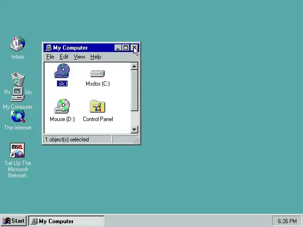Open the Help menu
Viewport: 303px width, 227px height.
click(x=96, y=57)
